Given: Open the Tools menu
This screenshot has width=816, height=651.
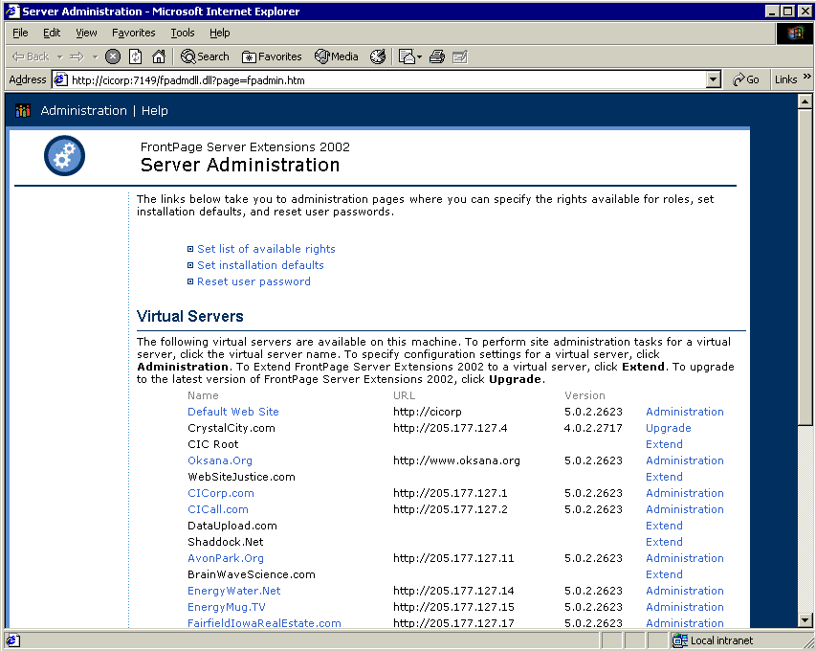Looking at the screenshot, I should (183, 33).
